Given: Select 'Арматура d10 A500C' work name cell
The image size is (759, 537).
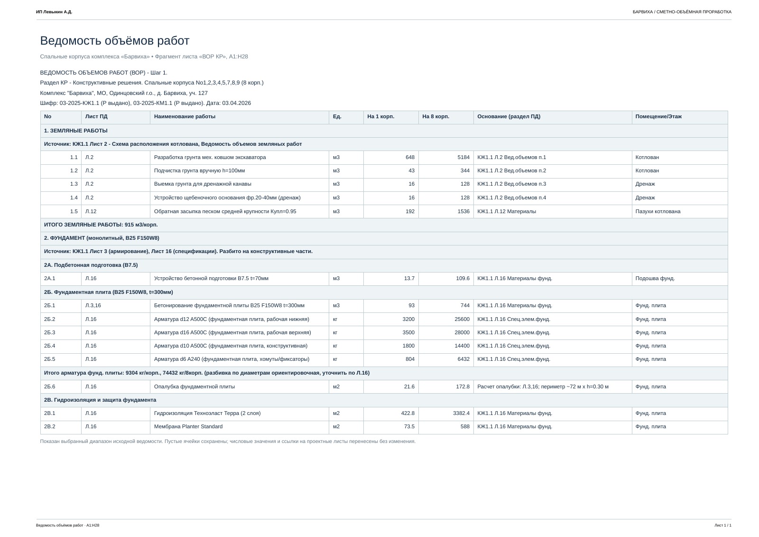Looking at the screenshot, I should (240, 346).
